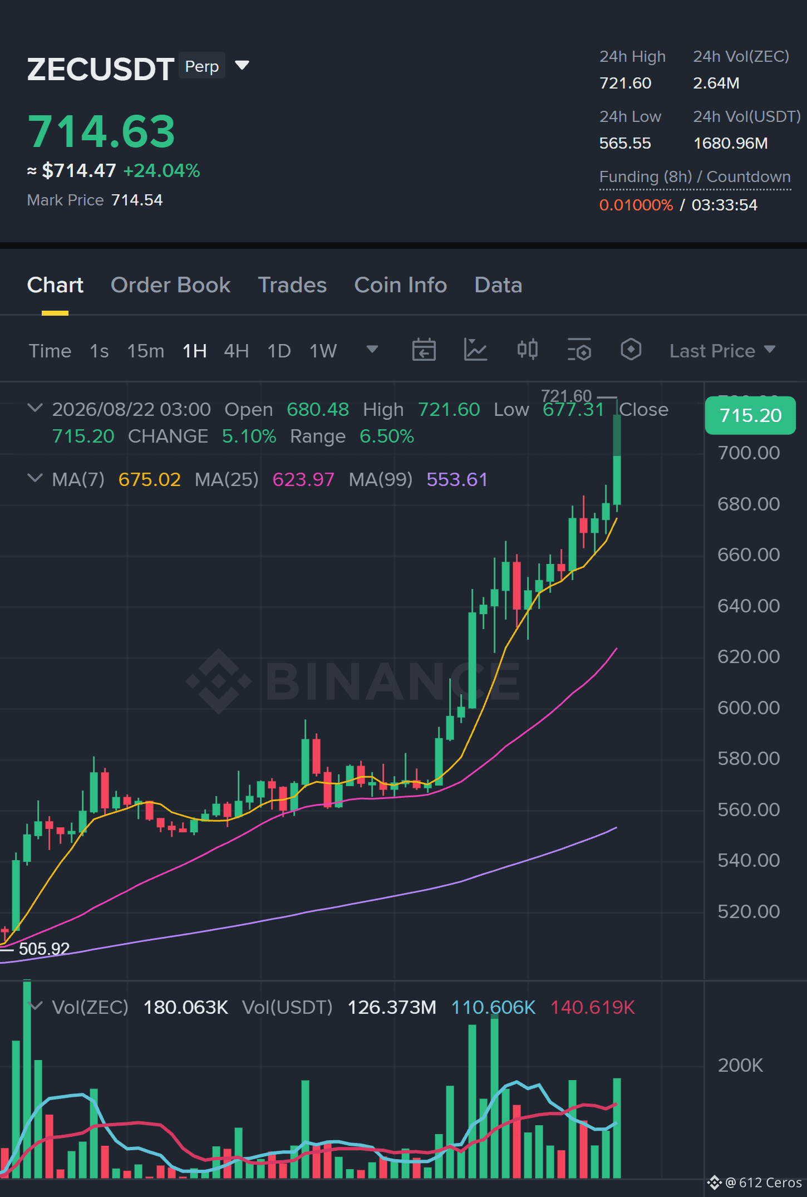
Task: Open the chart indicators icon
Action: coord(476,350)
